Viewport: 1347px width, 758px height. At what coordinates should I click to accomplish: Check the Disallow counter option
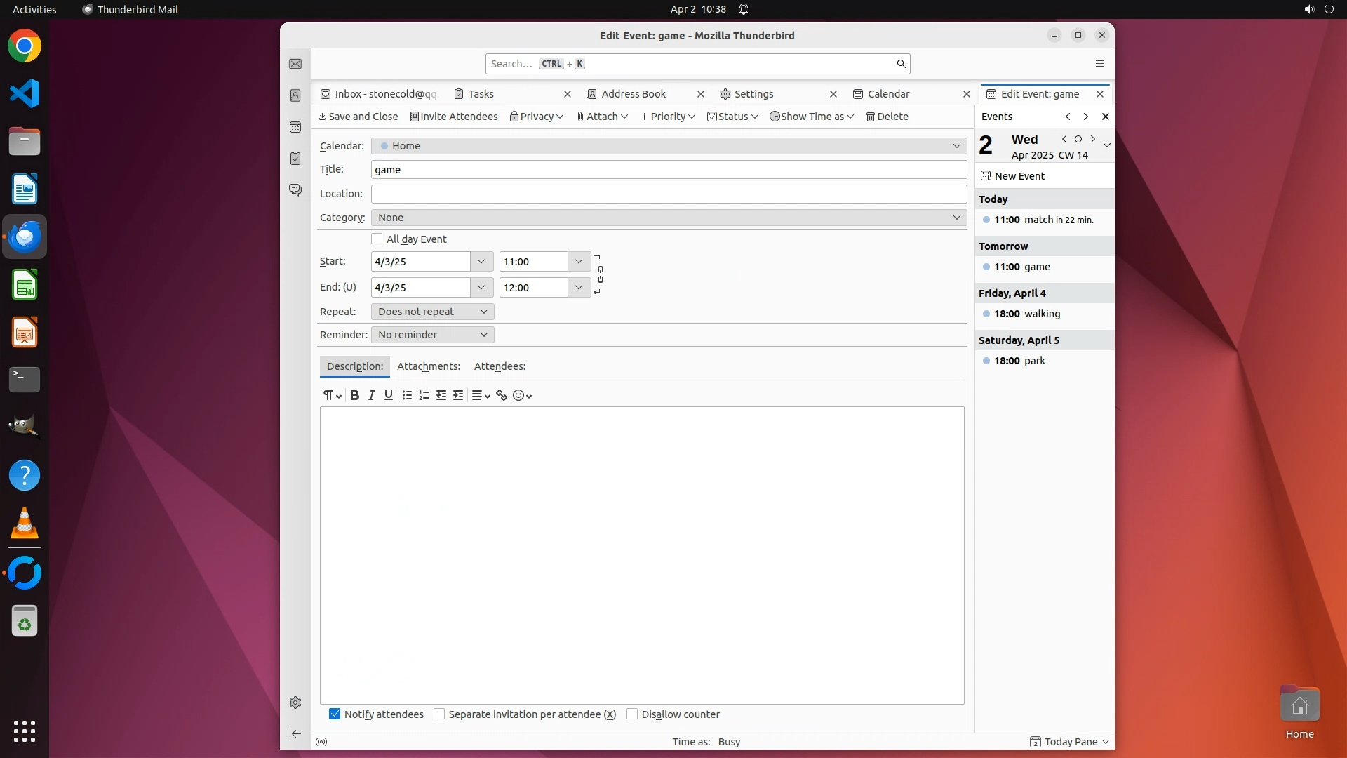(632, 714)
